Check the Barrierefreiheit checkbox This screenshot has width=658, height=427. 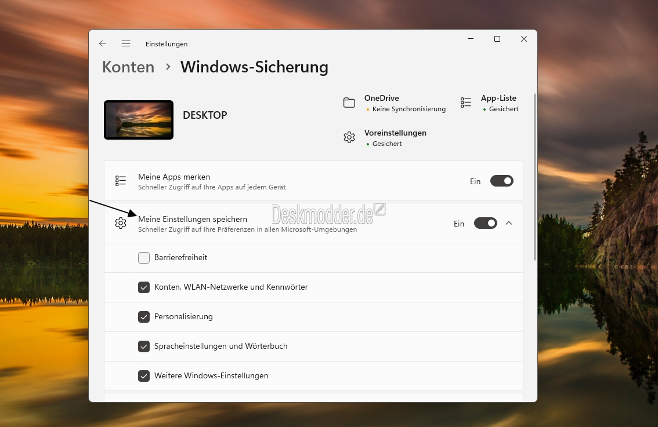tap(144, 258)
